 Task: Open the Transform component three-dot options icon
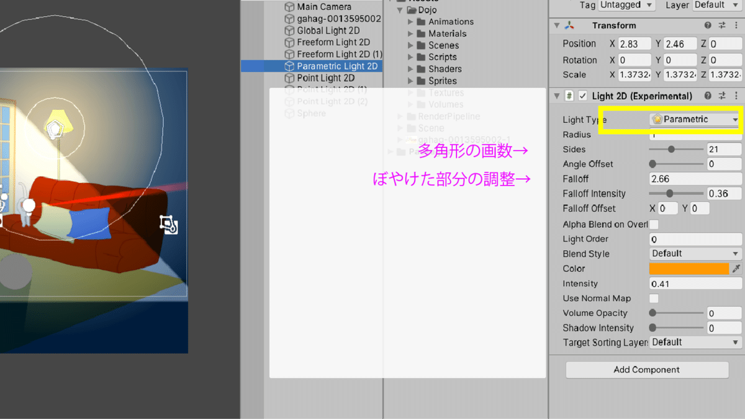coord(736,25)
